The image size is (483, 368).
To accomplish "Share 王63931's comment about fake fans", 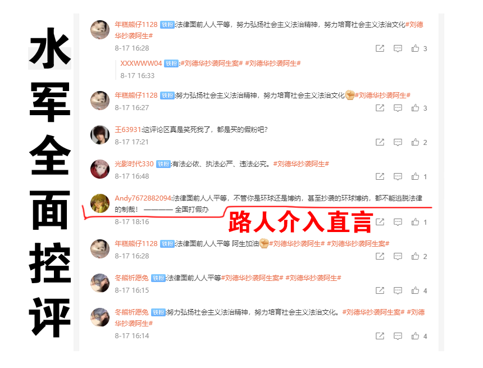I will pyautogui.click(x=380, y=142).
